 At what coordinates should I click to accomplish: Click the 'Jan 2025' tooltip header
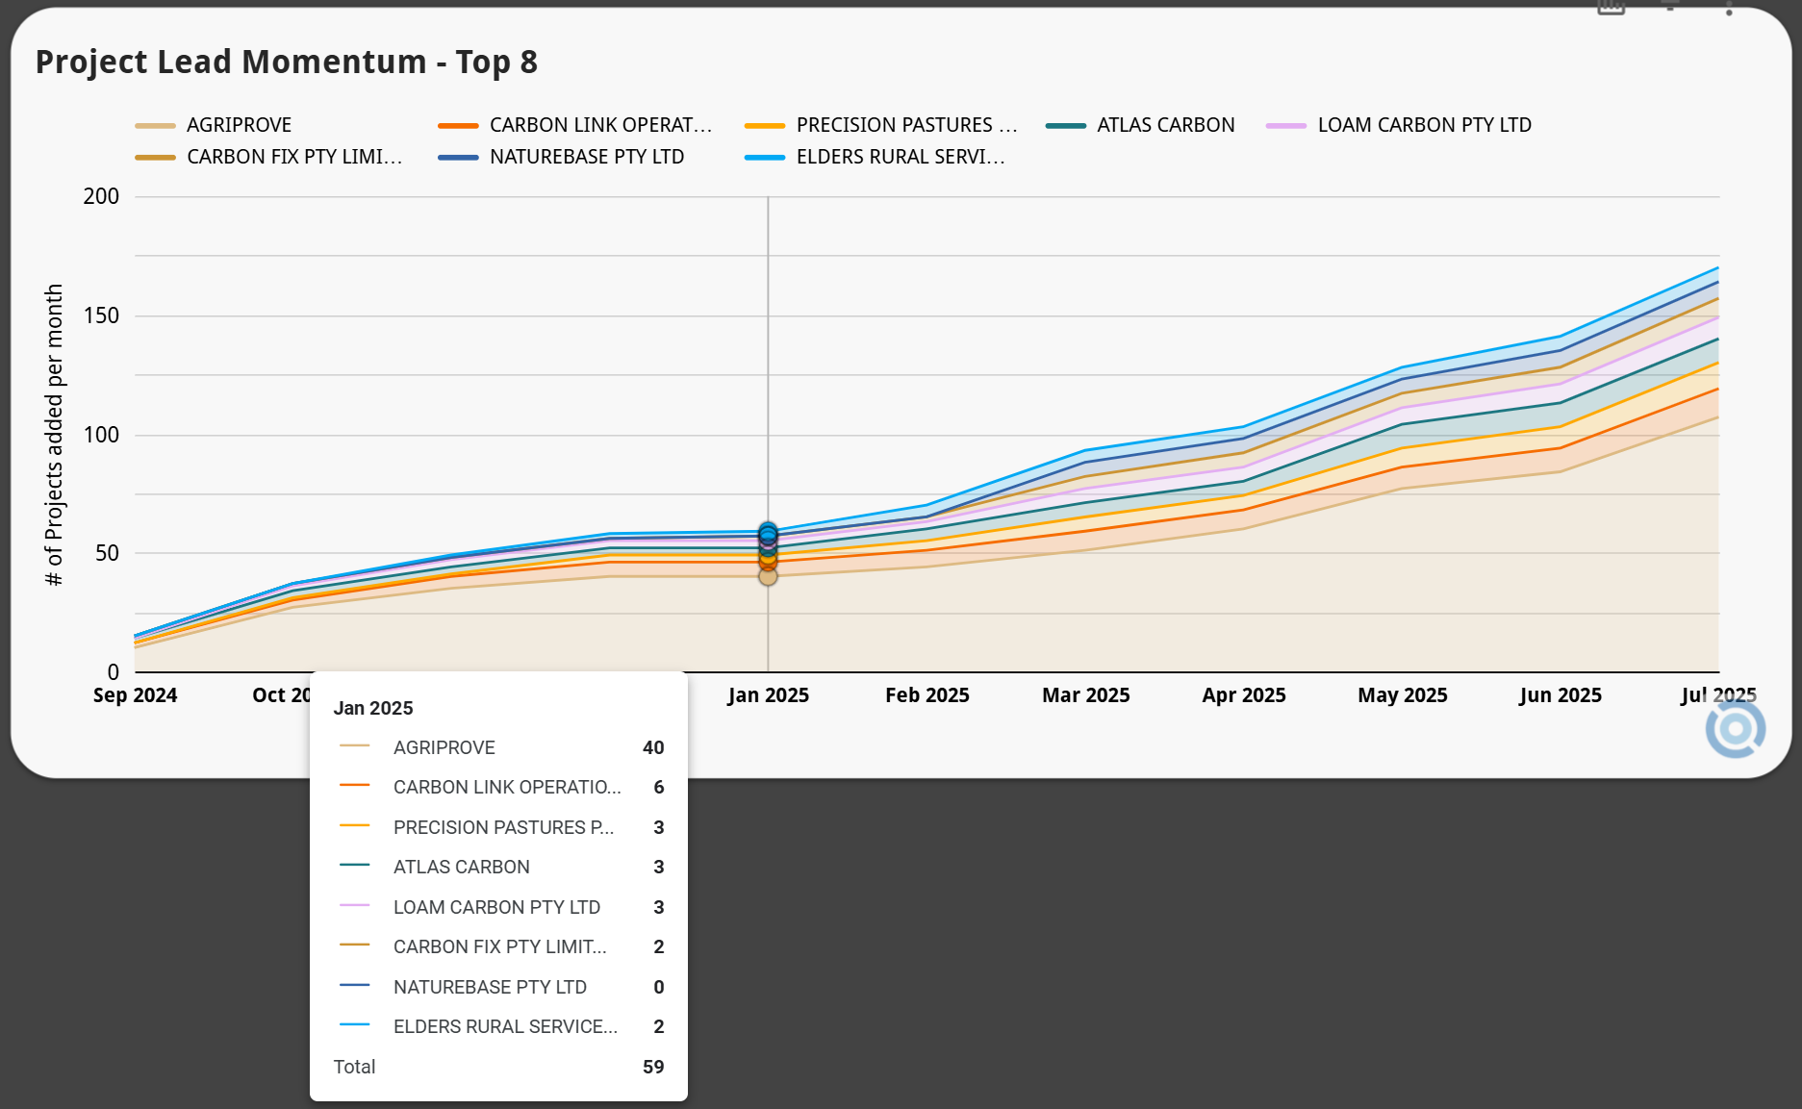click(373, 708)
